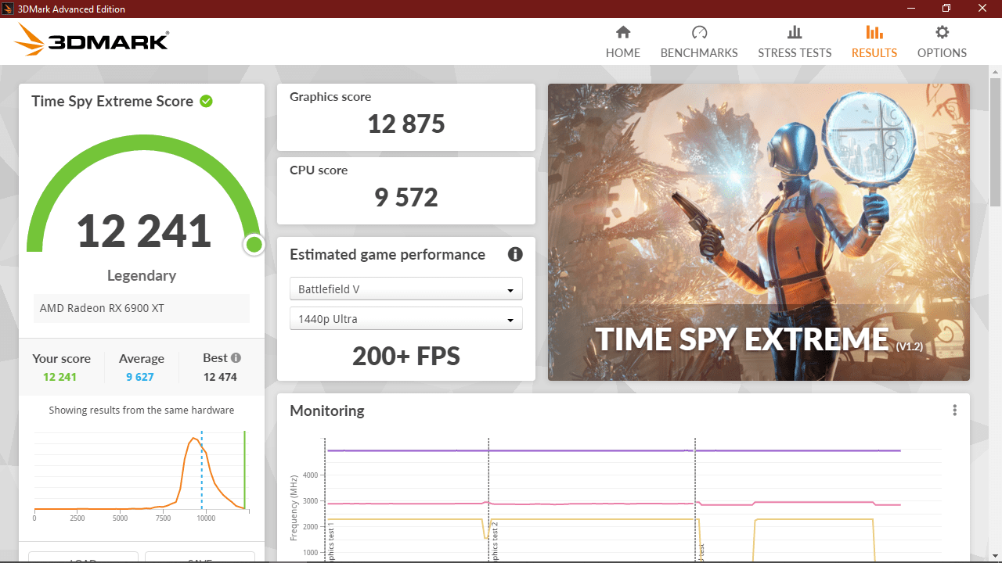This screenshot has width=1002, height=563.
Task: Click the purple monitoring graph line
Action: [x=615, y=450]
